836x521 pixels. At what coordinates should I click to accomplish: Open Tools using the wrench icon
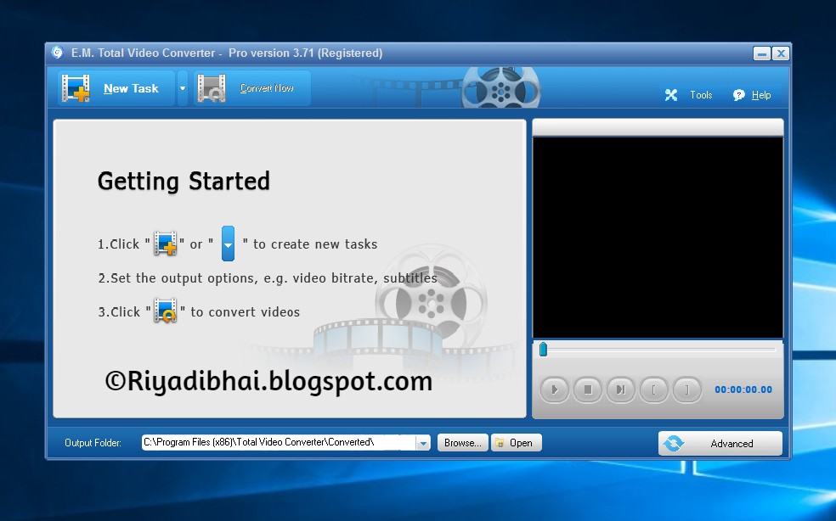673,95
